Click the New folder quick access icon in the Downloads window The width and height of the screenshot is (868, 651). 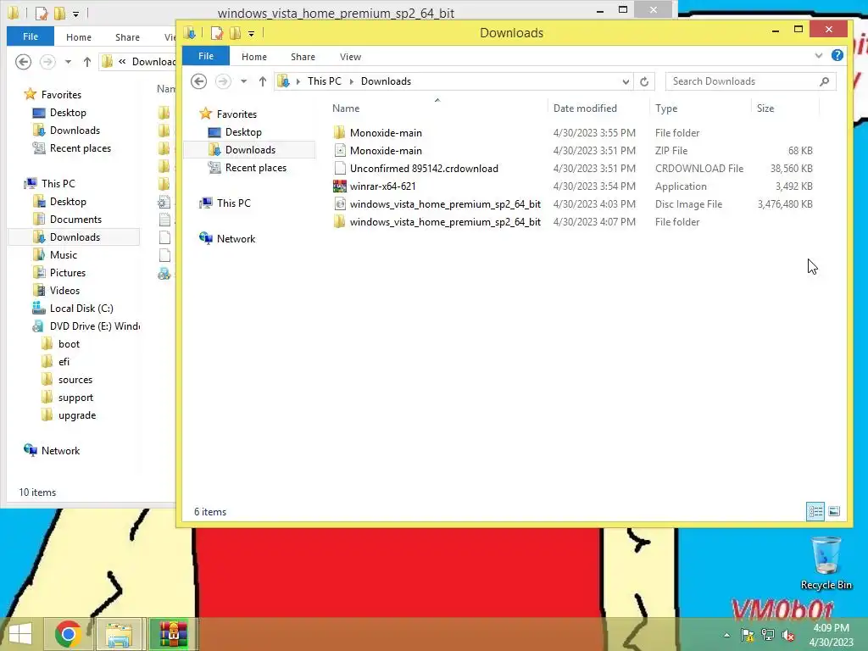click(235, 33)
